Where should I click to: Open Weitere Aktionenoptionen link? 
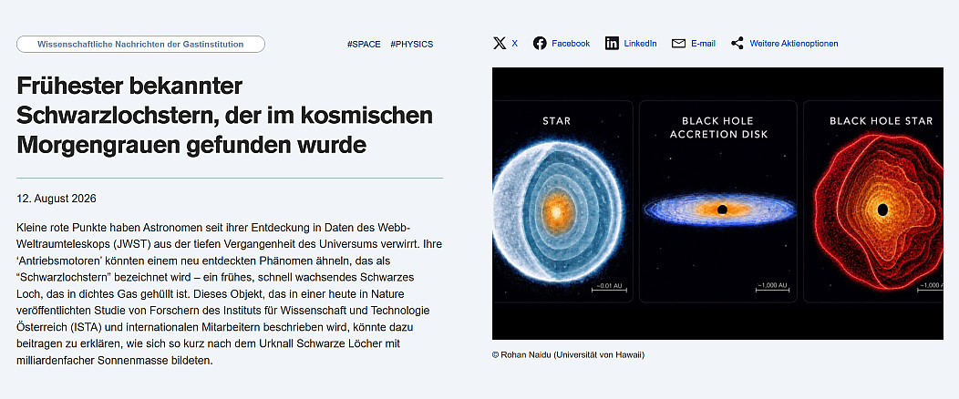coord(794,44)
